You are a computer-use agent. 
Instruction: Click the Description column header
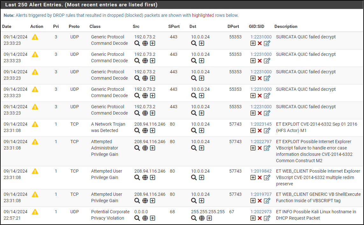coord(286,26)
